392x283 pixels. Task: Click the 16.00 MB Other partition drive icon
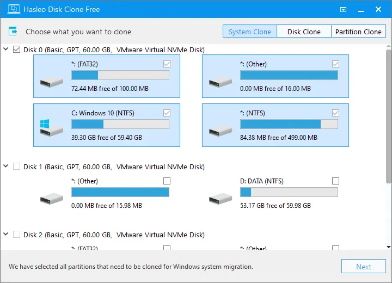220,82
